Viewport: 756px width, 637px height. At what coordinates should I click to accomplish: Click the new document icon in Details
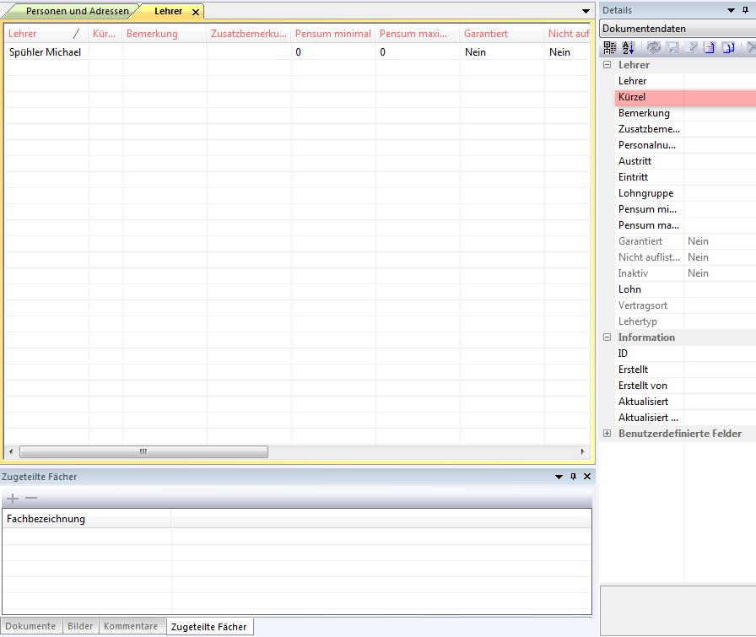[x=710, y=48]
